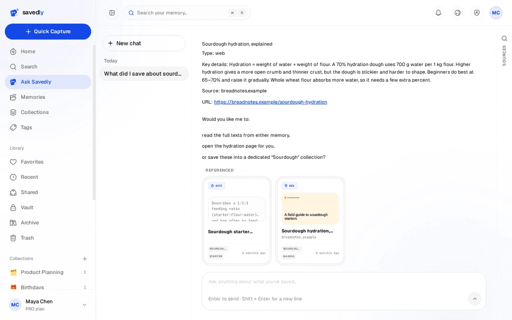Click the shield badge icon in top bar
Image resolution: width=512 pixels, height=320 pixels.
pos(477,13)
